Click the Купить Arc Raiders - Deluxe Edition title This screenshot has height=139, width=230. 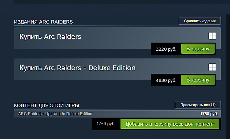(x=77, y=68)
